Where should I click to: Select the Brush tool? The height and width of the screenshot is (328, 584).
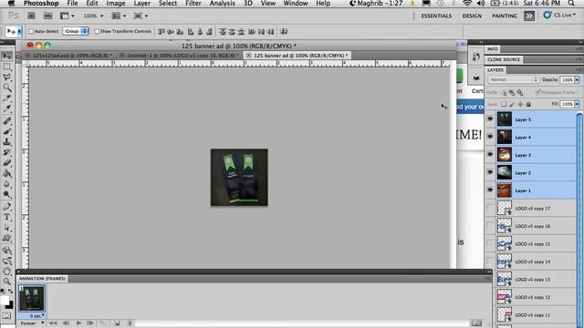click(x=6, y=131)
